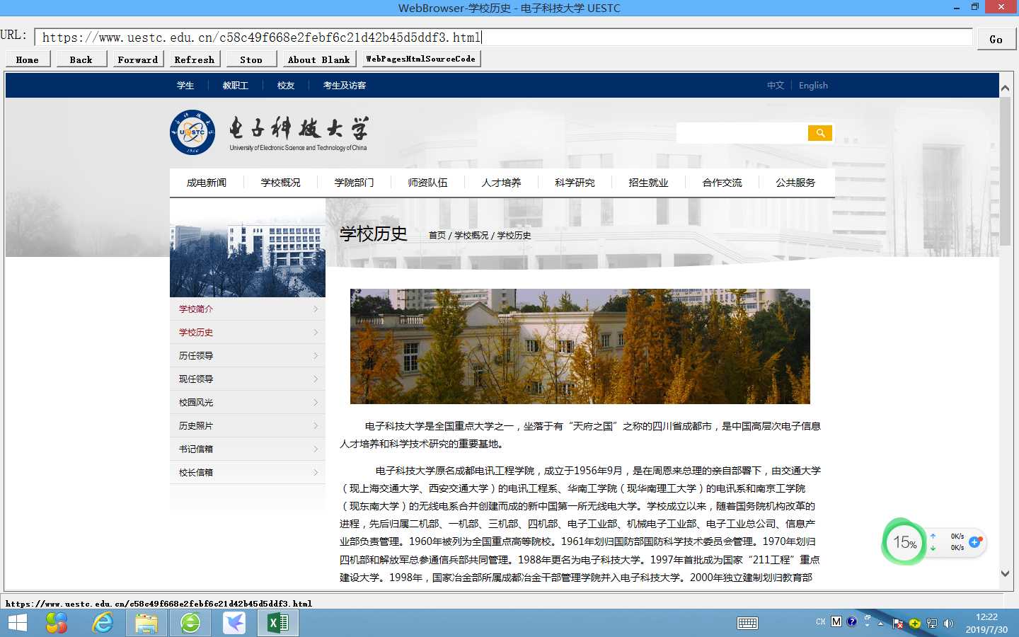
Task: Click page scrollbar down arrow
Action: coord(1005,574)
